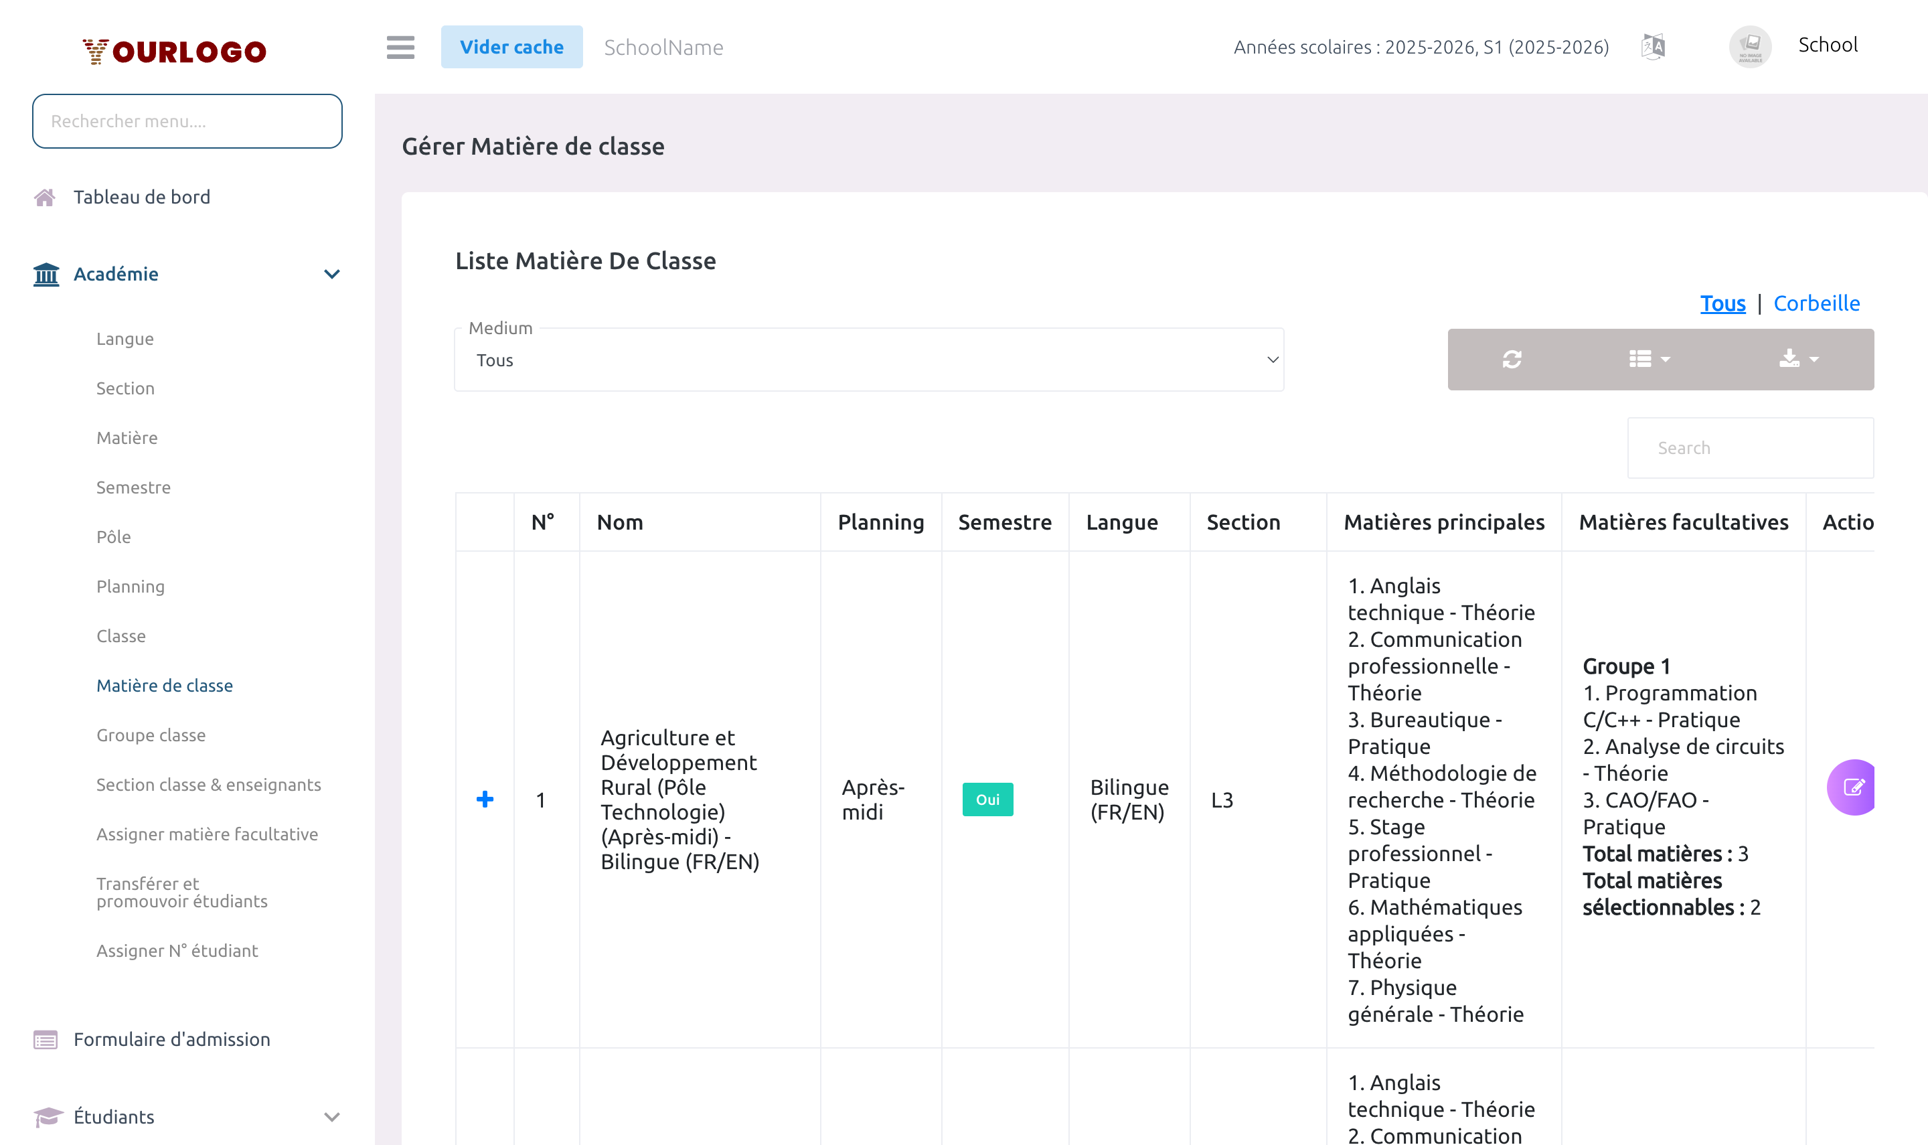
Task: Click the hamburger menu icon
Action: [400, 47]
